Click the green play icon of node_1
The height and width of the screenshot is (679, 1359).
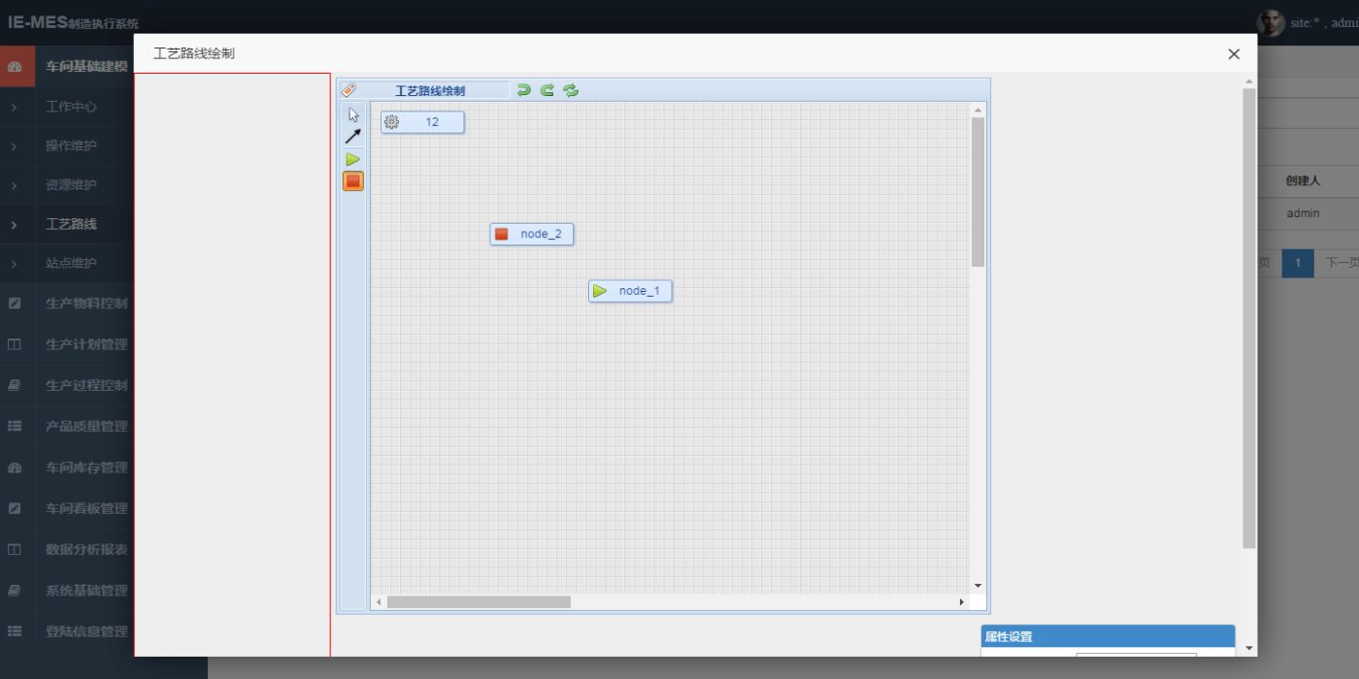pyautogui.click(x=600, y=291)
